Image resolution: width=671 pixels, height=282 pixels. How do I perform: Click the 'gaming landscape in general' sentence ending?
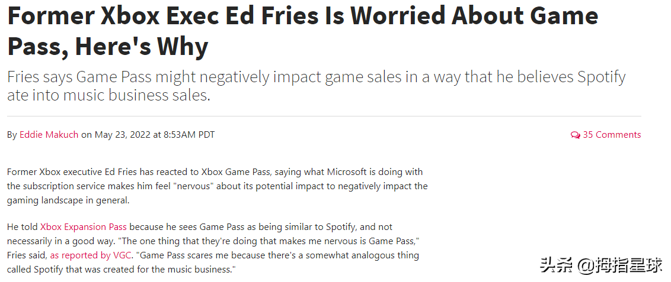click(x=68, y=200)
